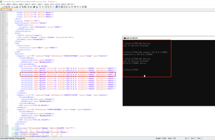Start macro recording with red dot icon

[x=75, y=7]
